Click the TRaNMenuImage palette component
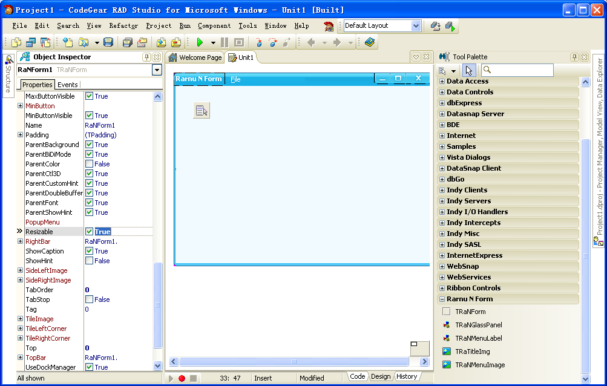The image size is (607, 386). tap(479, 365)
